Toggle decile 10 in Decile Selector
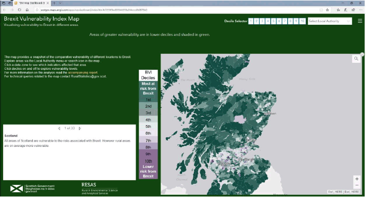Viewport: 366px width, 197px height. pos(302,21)
